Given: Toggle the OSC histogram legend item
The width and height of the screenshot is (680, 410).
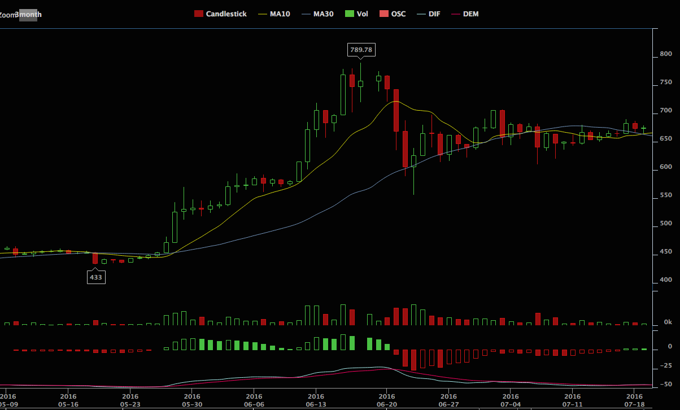Looking at the screenshot, I should (x=392, y=14).
